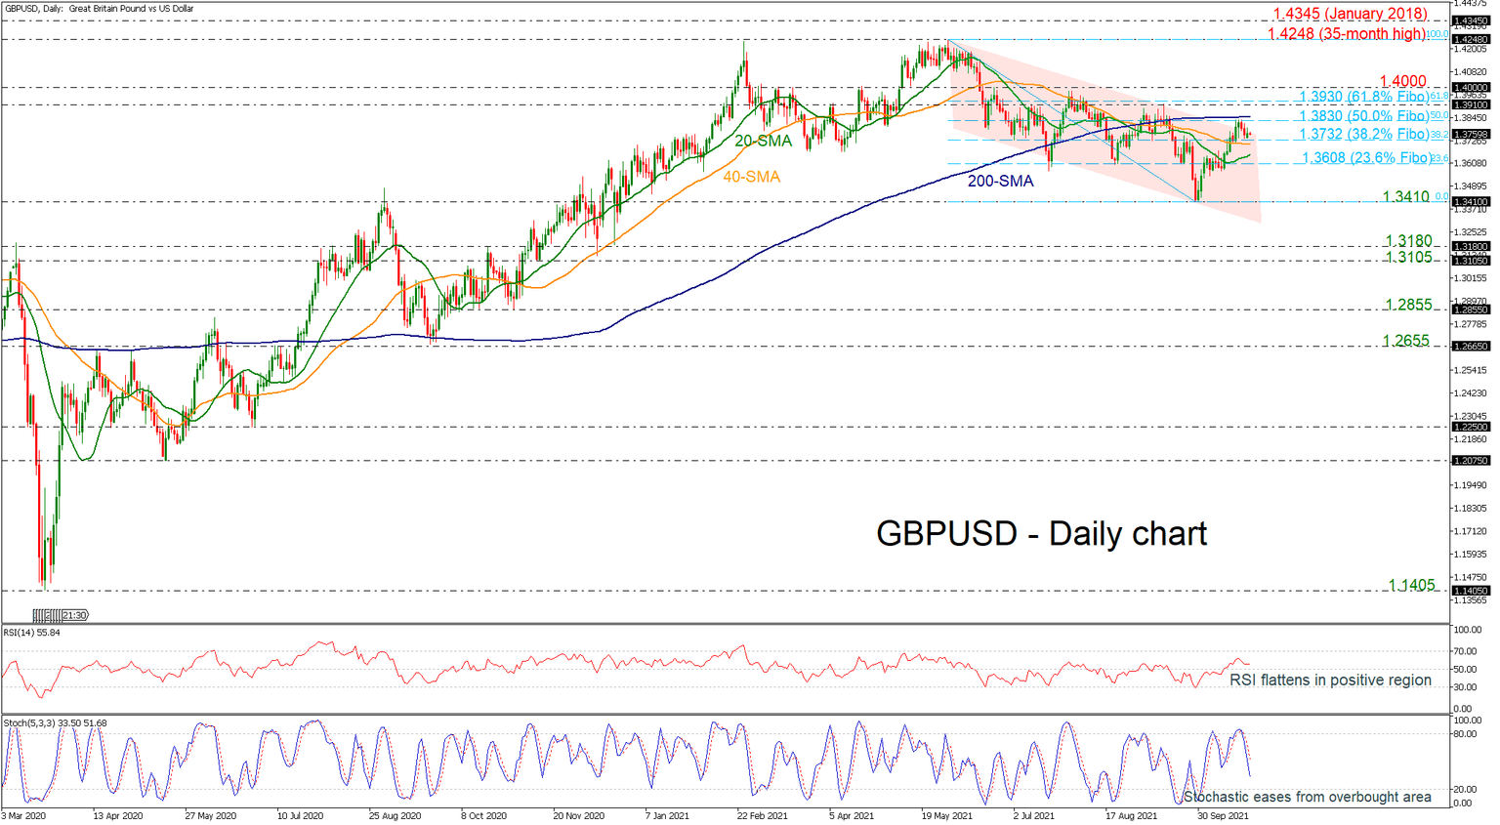This screenshot has height=825, width=1500.
Task: Select the RSI(14) 55.84 indicator label
Action: click(33, 635)
